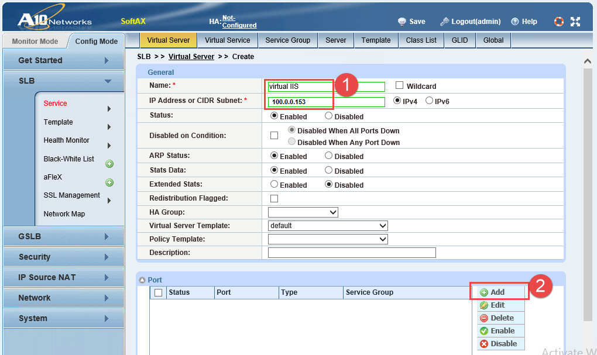Check the Redistribution Flagged checkbox
The height and width of the screenshot is (355, 597).
[x=274, y=199]
